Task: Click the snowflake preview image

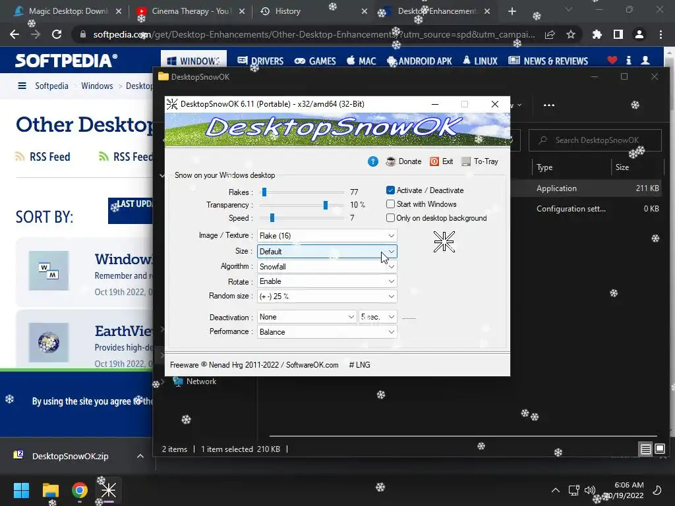Action: 444,241
